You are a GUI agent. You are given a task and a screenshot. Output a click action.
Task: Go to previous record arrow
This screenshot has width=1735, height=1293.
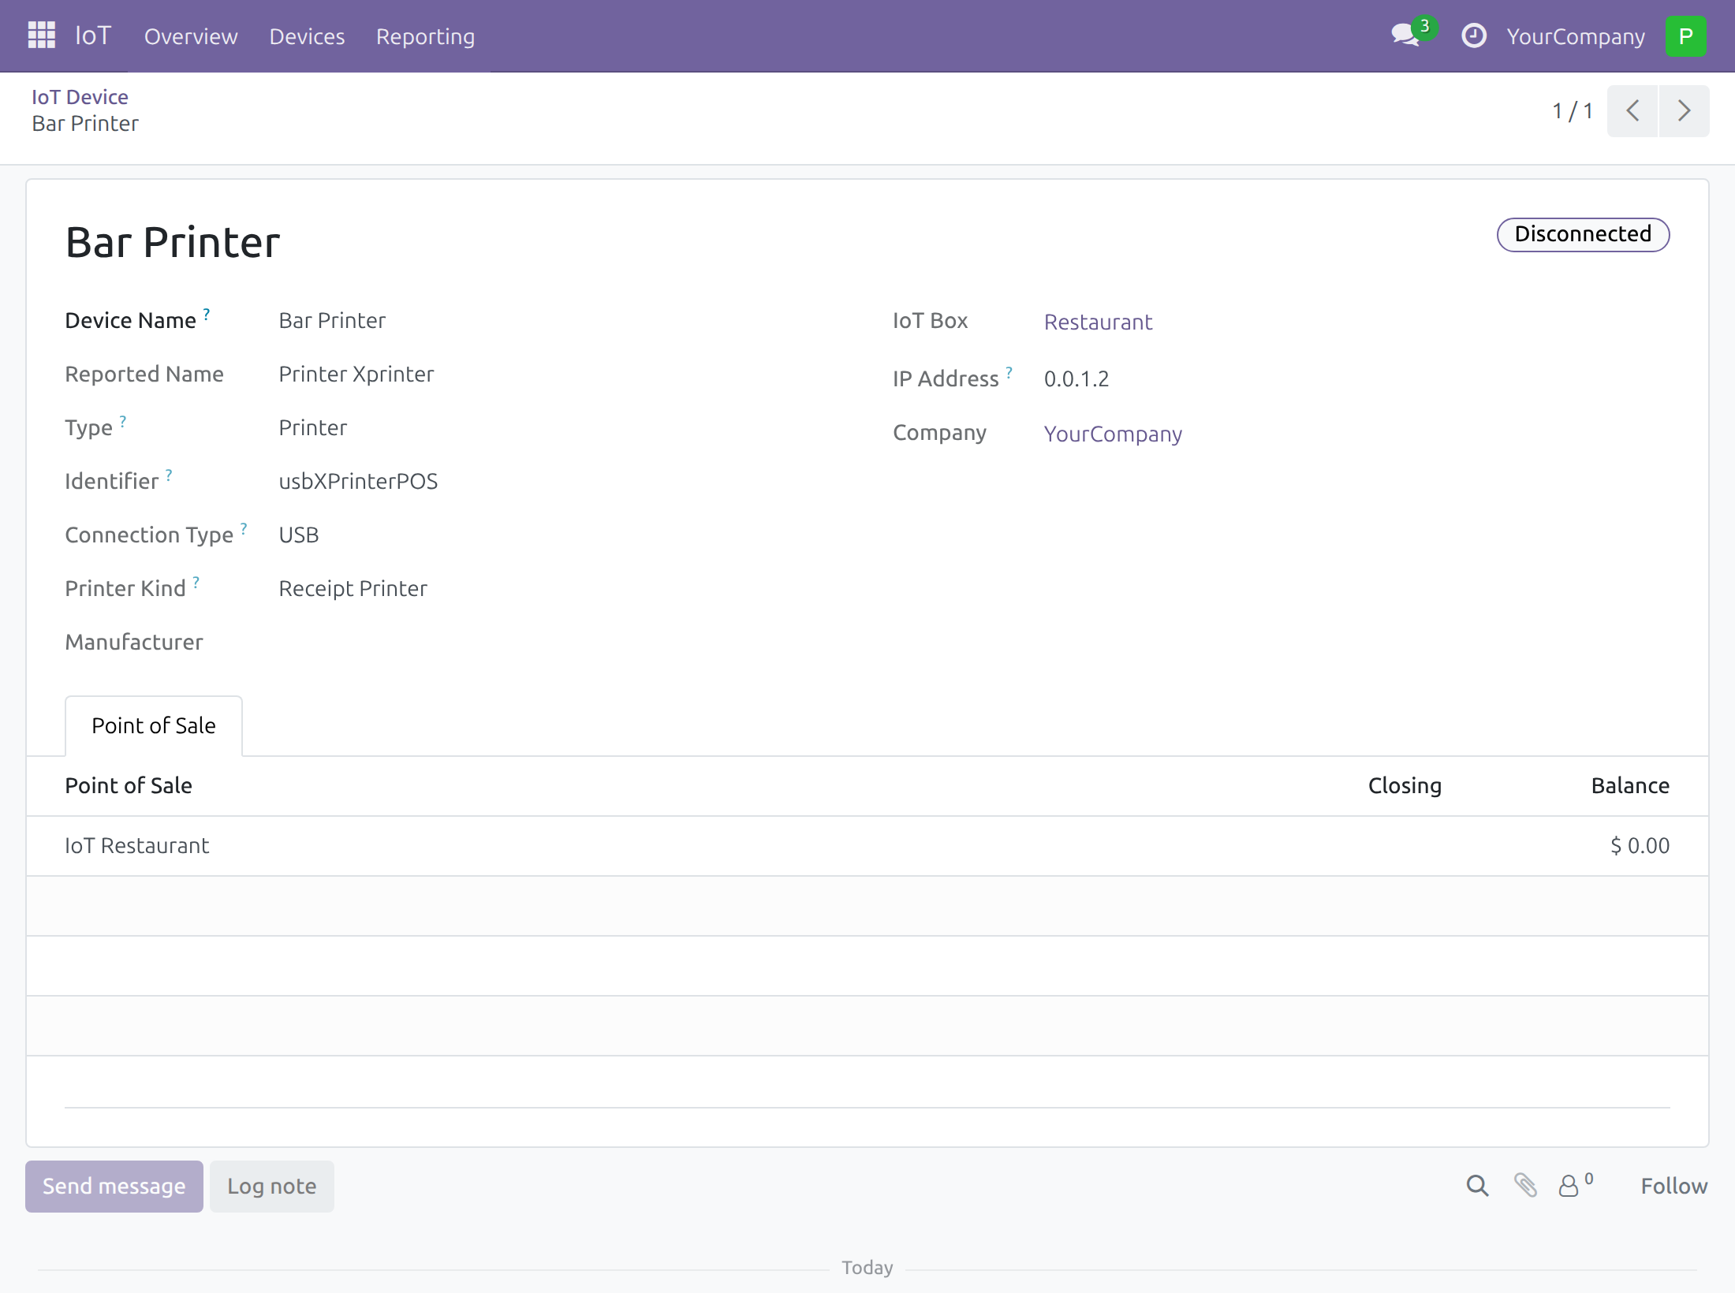click(x=1632, y=111)
